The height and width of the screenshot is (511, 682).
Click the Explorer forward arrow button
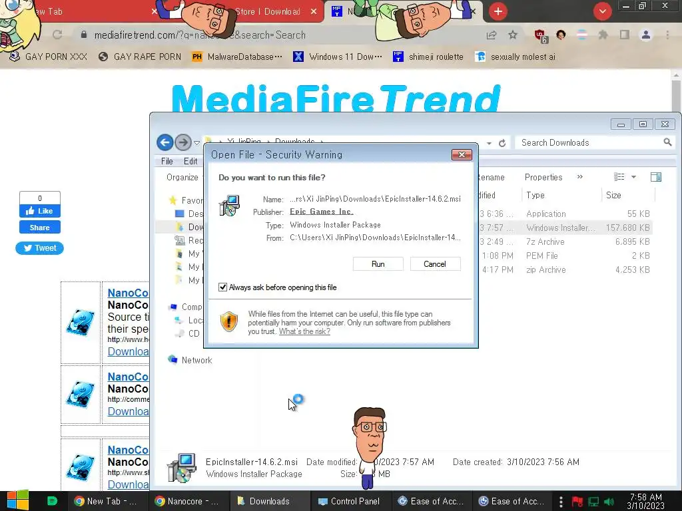(183, 142)
